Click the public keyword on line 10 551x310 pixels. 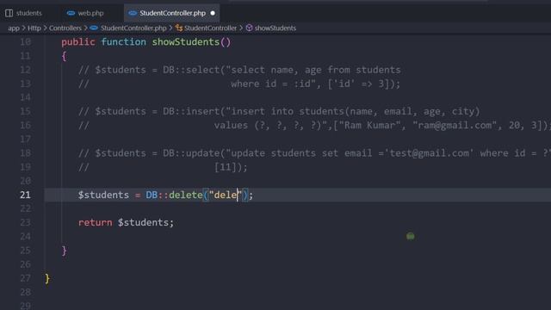(x=78, y=42)
